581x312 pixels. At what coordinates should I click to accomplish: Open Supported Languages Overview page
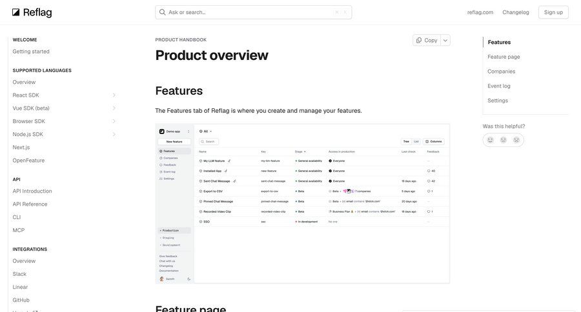[24, 82]
